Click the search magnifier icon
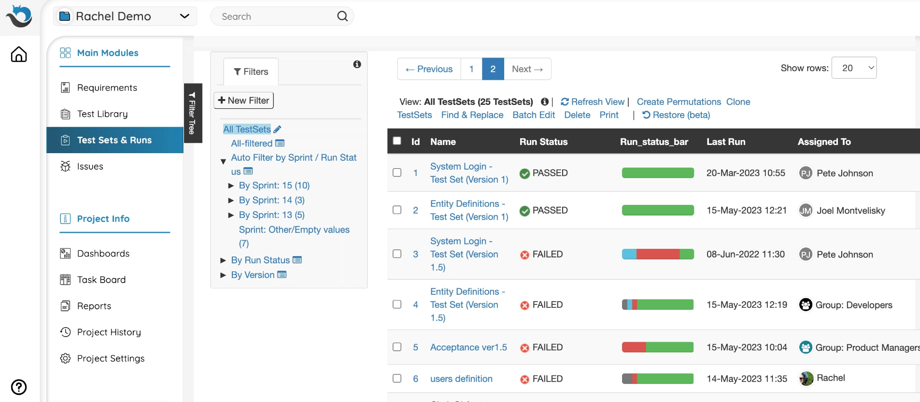 (x=342, y=16)
